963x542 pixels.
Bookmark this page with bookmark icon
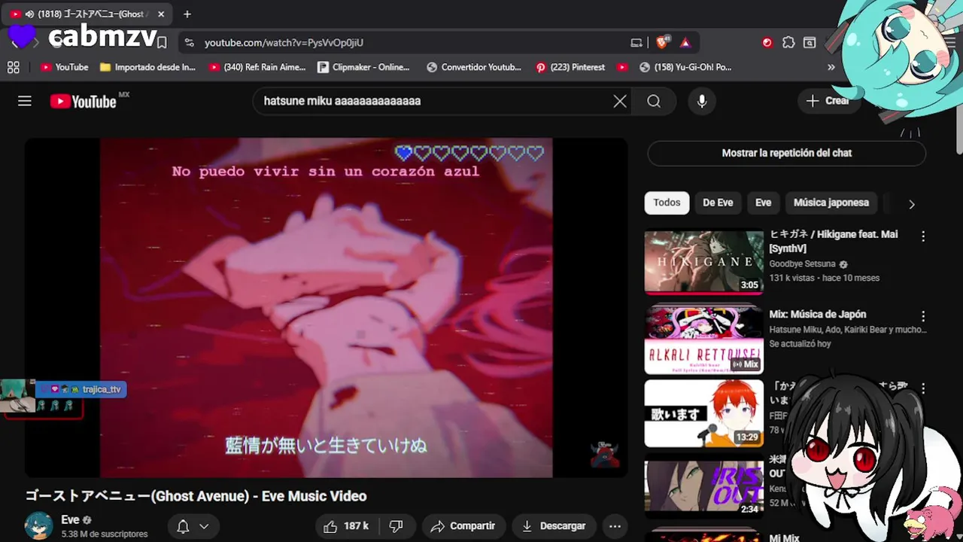click(x=162, y=43)
